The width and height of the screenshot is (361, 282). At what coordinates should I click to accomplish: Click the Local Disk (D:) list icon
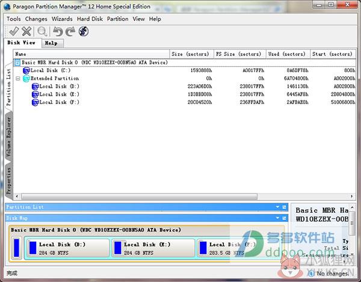pos(35,87)
